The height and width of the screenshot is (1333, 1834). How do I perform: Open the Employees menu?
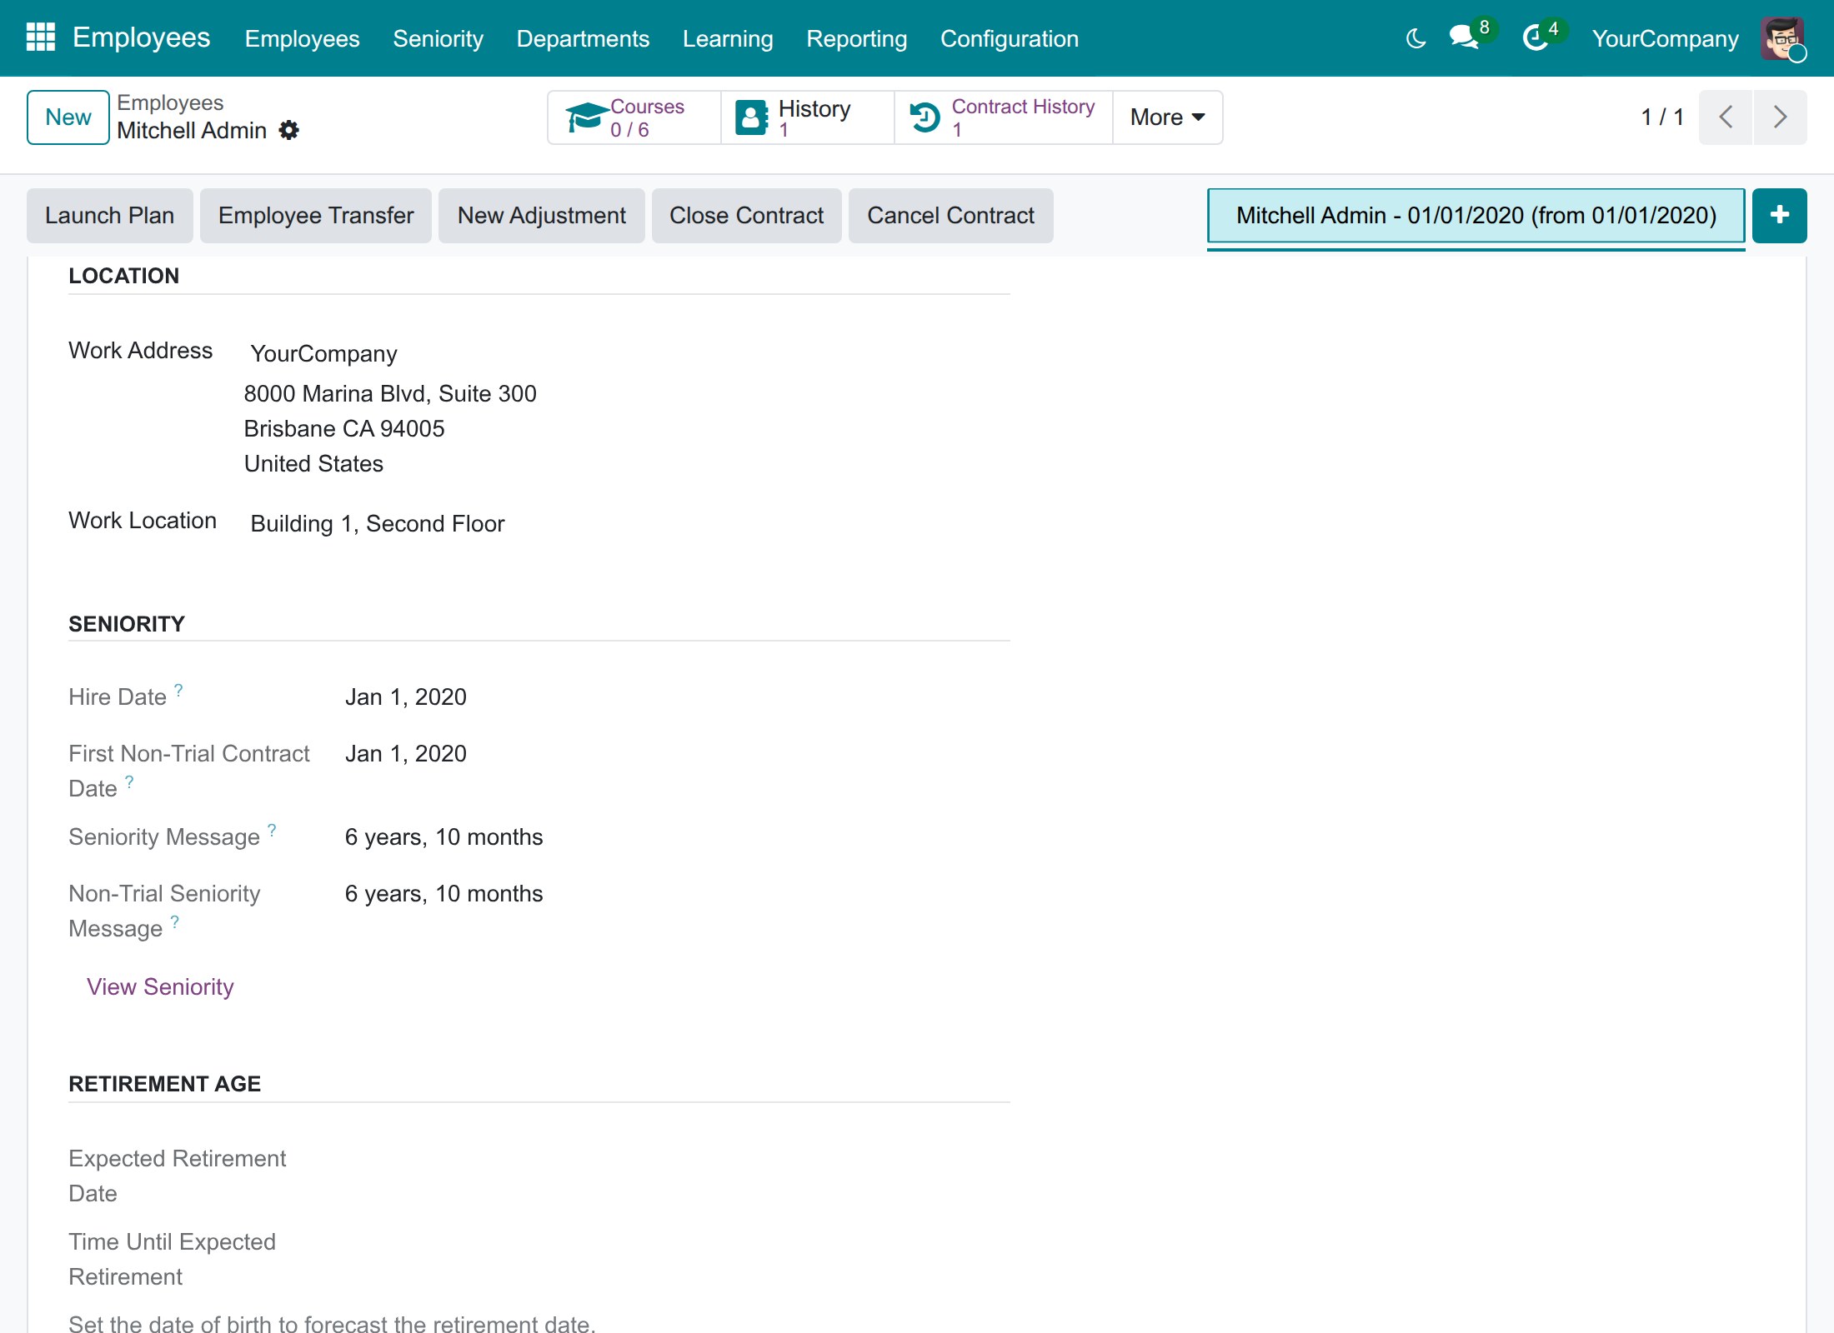(302, 38)
